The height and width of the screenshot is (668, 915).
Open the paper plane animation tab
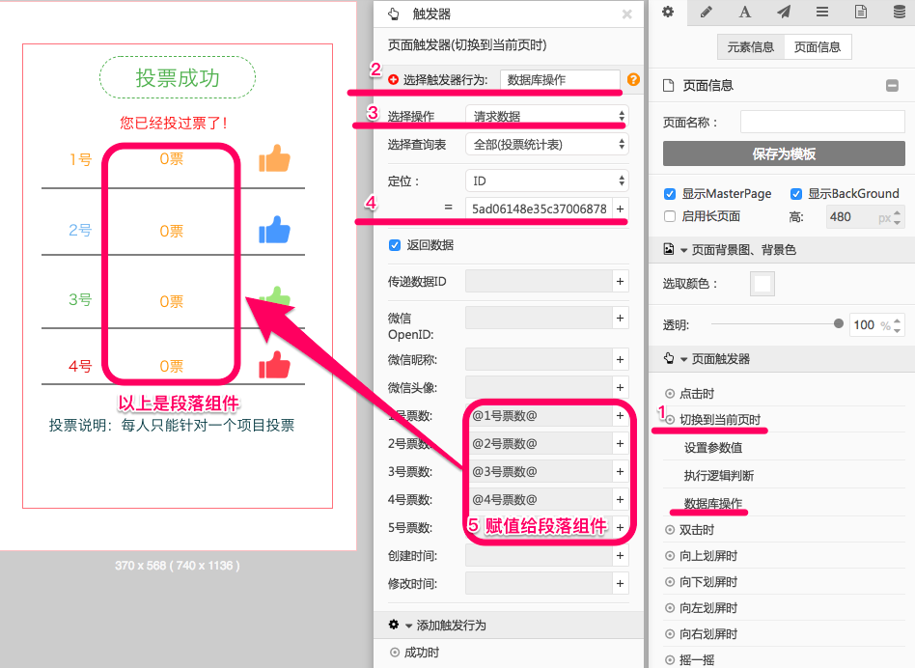[x=784, y=13]
